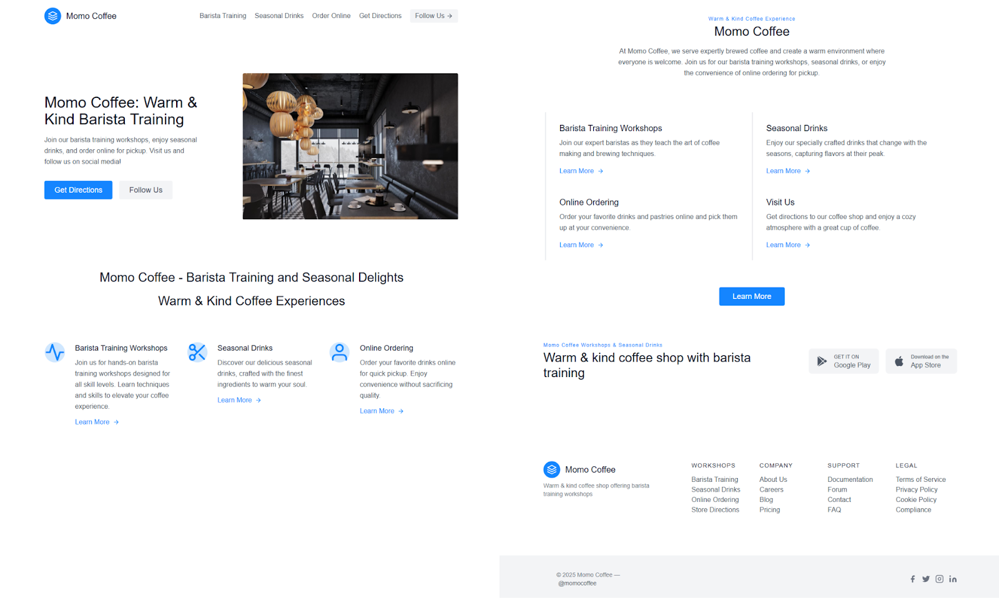Open the Facebook icon in footer

pyautogui.click(x=913, y=579)
